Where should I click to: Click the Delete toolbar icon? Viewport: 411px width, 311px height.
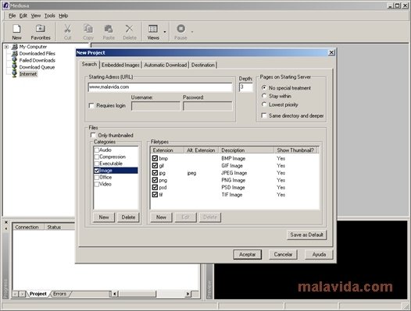pos(130,32)
